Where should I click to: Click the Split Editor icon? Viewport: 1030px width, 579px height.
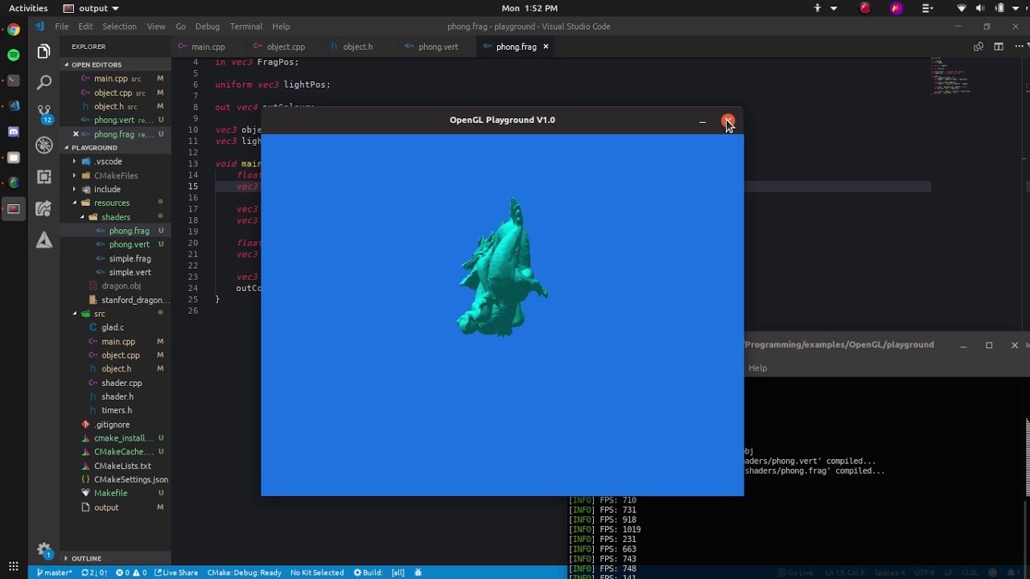999,47
